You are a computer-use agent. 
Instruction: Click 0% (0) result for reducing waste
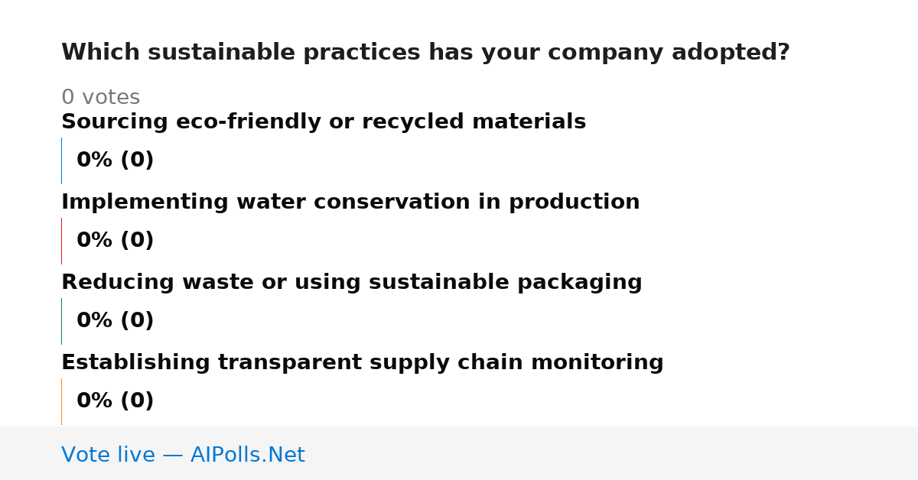coord(115,321)
